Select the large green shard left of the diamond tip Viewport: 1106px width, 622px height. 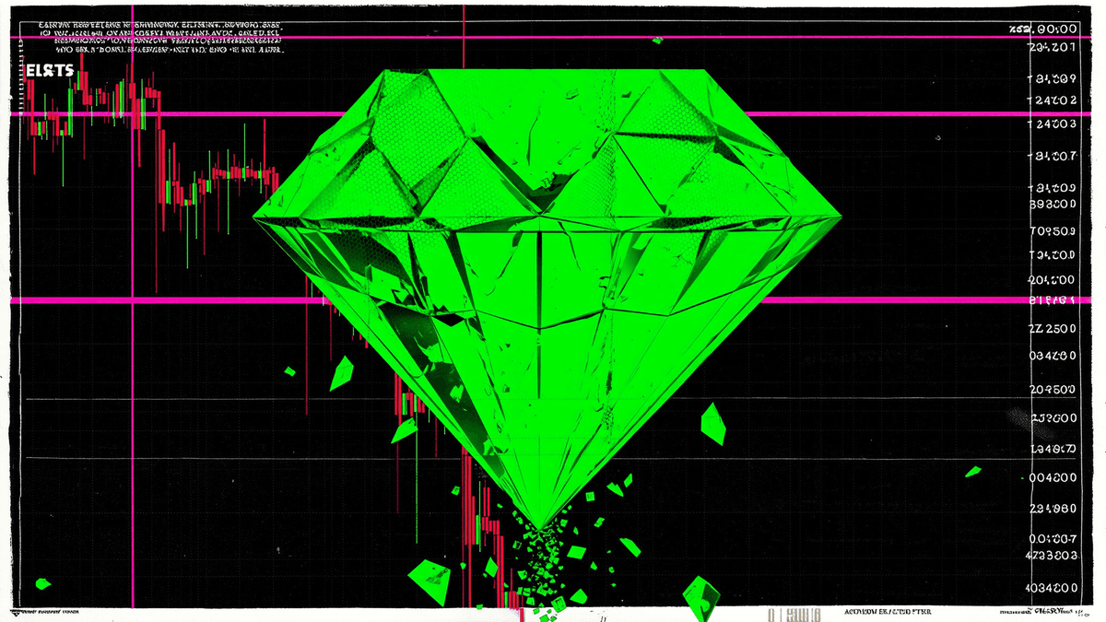[430, 581]
